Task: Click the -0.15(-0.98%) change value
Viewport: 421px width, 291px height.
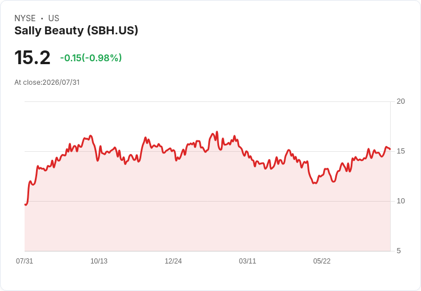Action: 91,58
